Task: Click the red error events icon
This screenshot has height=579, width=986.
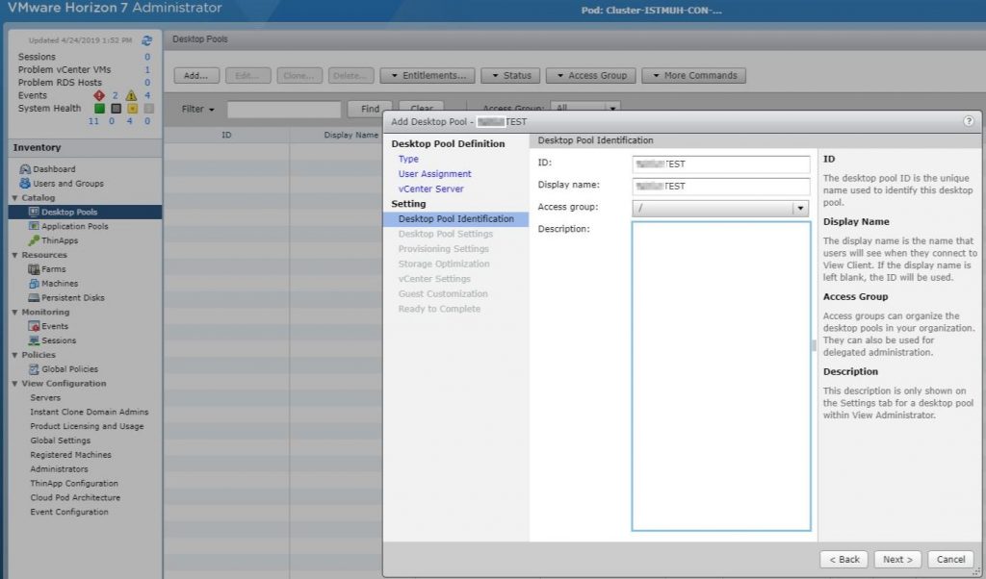Action: tap(99, 95)
